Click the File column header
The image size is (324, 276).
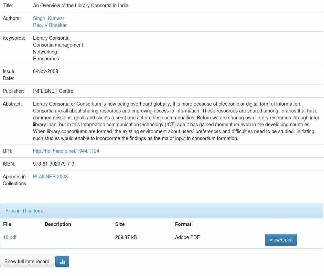pyautogui.click(x=7, y=224)
